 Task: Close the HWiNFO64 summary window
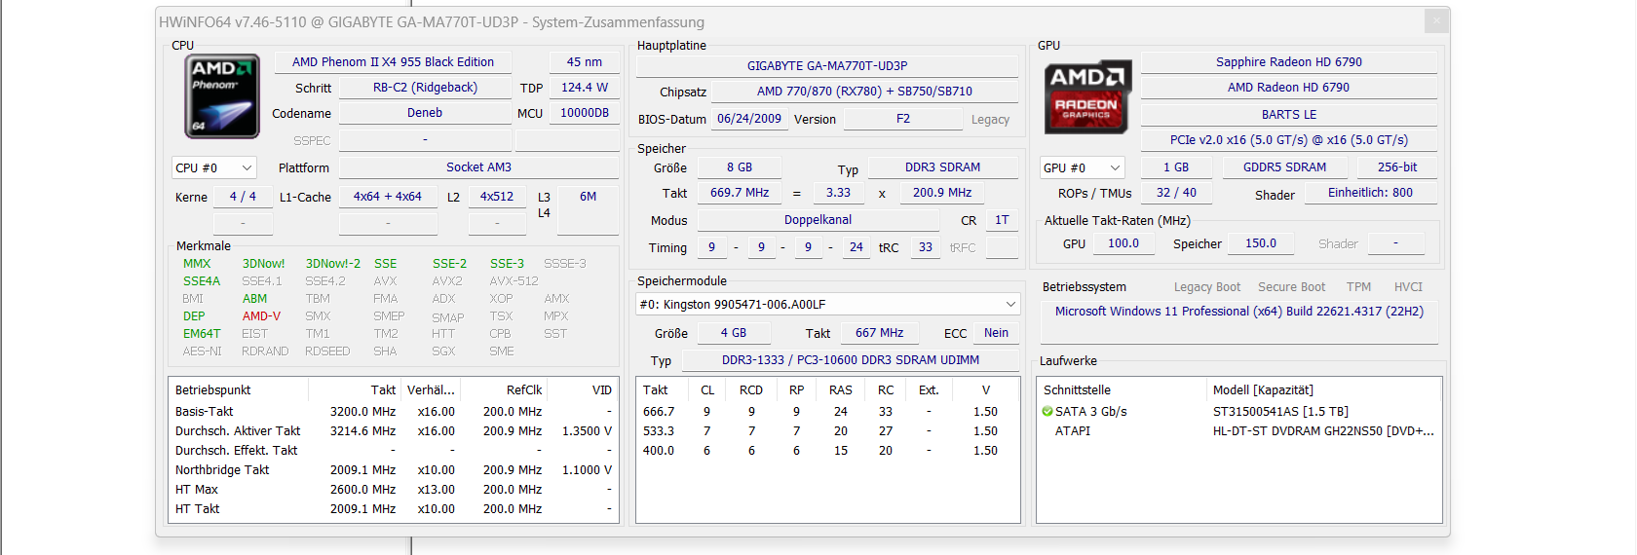click(1436, 20)
